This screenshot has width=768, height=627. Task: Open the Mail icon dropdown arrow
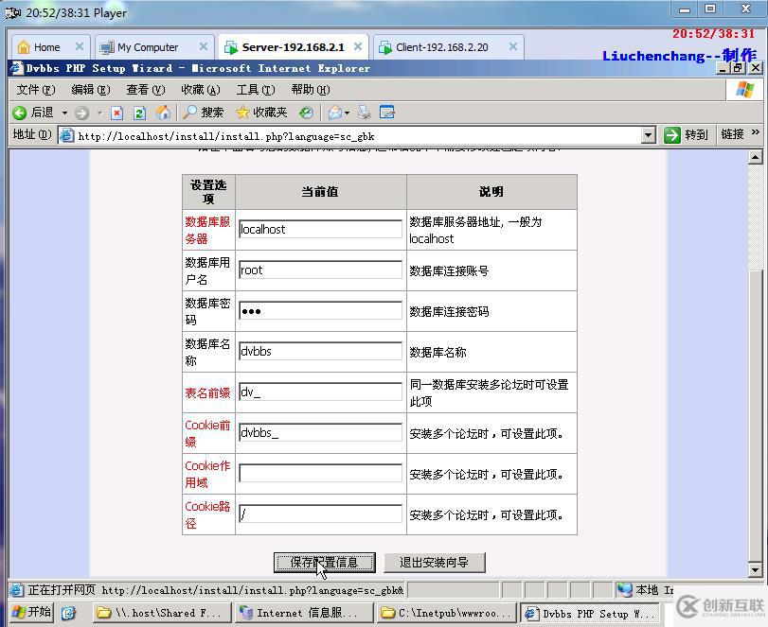[x=347, y=113]
